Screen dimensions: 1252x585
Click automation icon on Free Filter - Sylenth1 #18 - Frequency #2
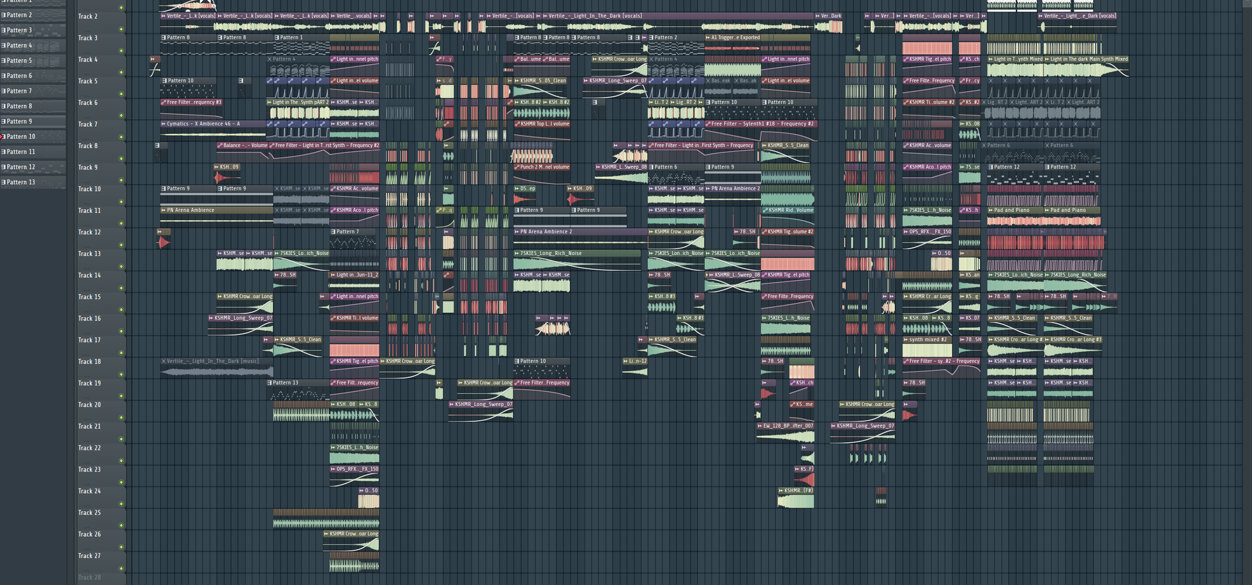click(708, 124)
